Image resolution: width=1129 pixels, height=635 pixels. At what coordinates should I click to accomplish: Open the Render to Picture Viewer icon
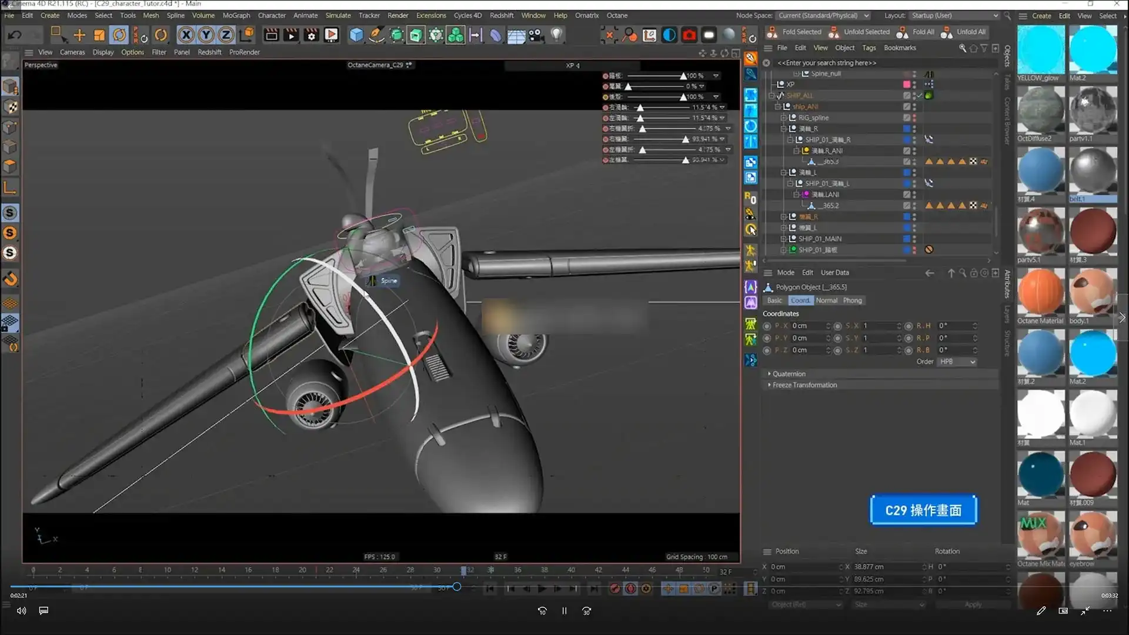click(x=290, y=35)
